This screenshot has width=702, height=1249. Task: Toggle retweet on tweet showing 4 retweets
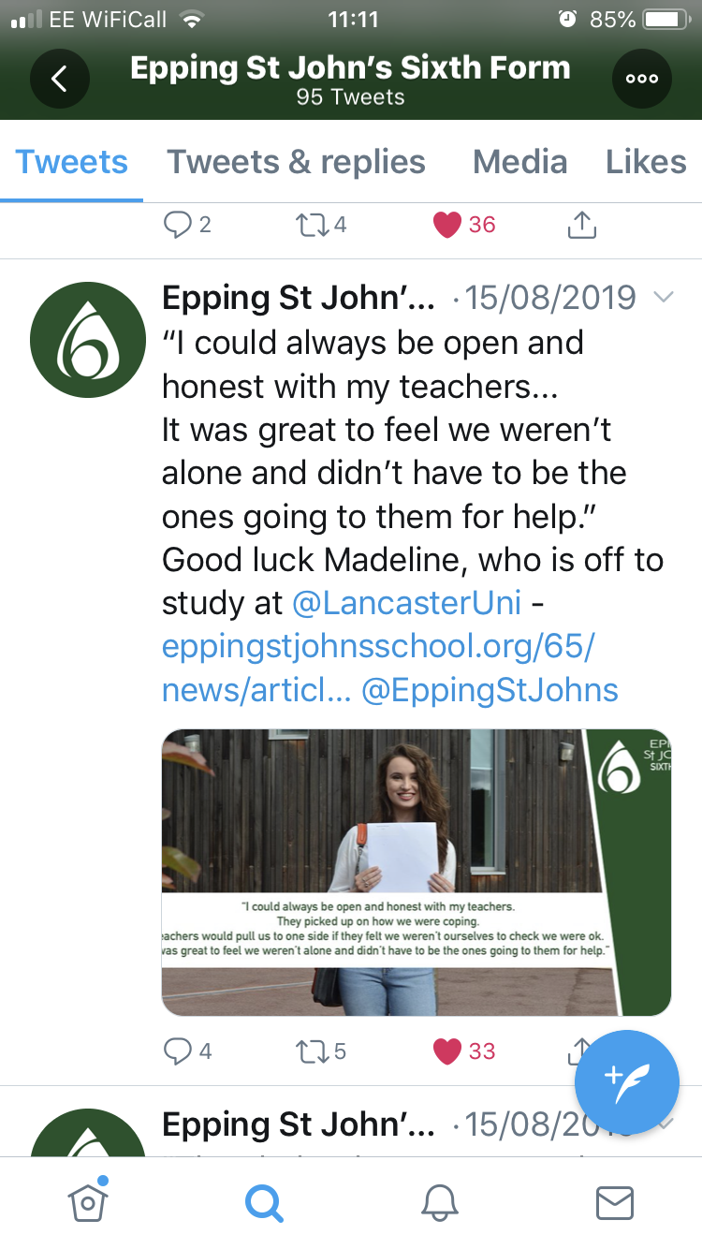(x=320, y=225)
